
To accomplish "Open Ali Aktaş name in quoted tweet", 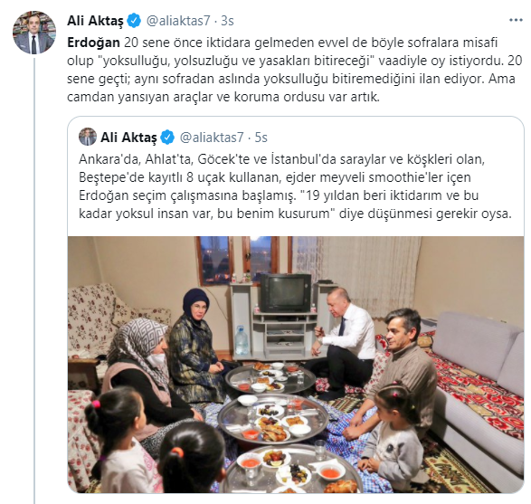I will pos(128,138).
